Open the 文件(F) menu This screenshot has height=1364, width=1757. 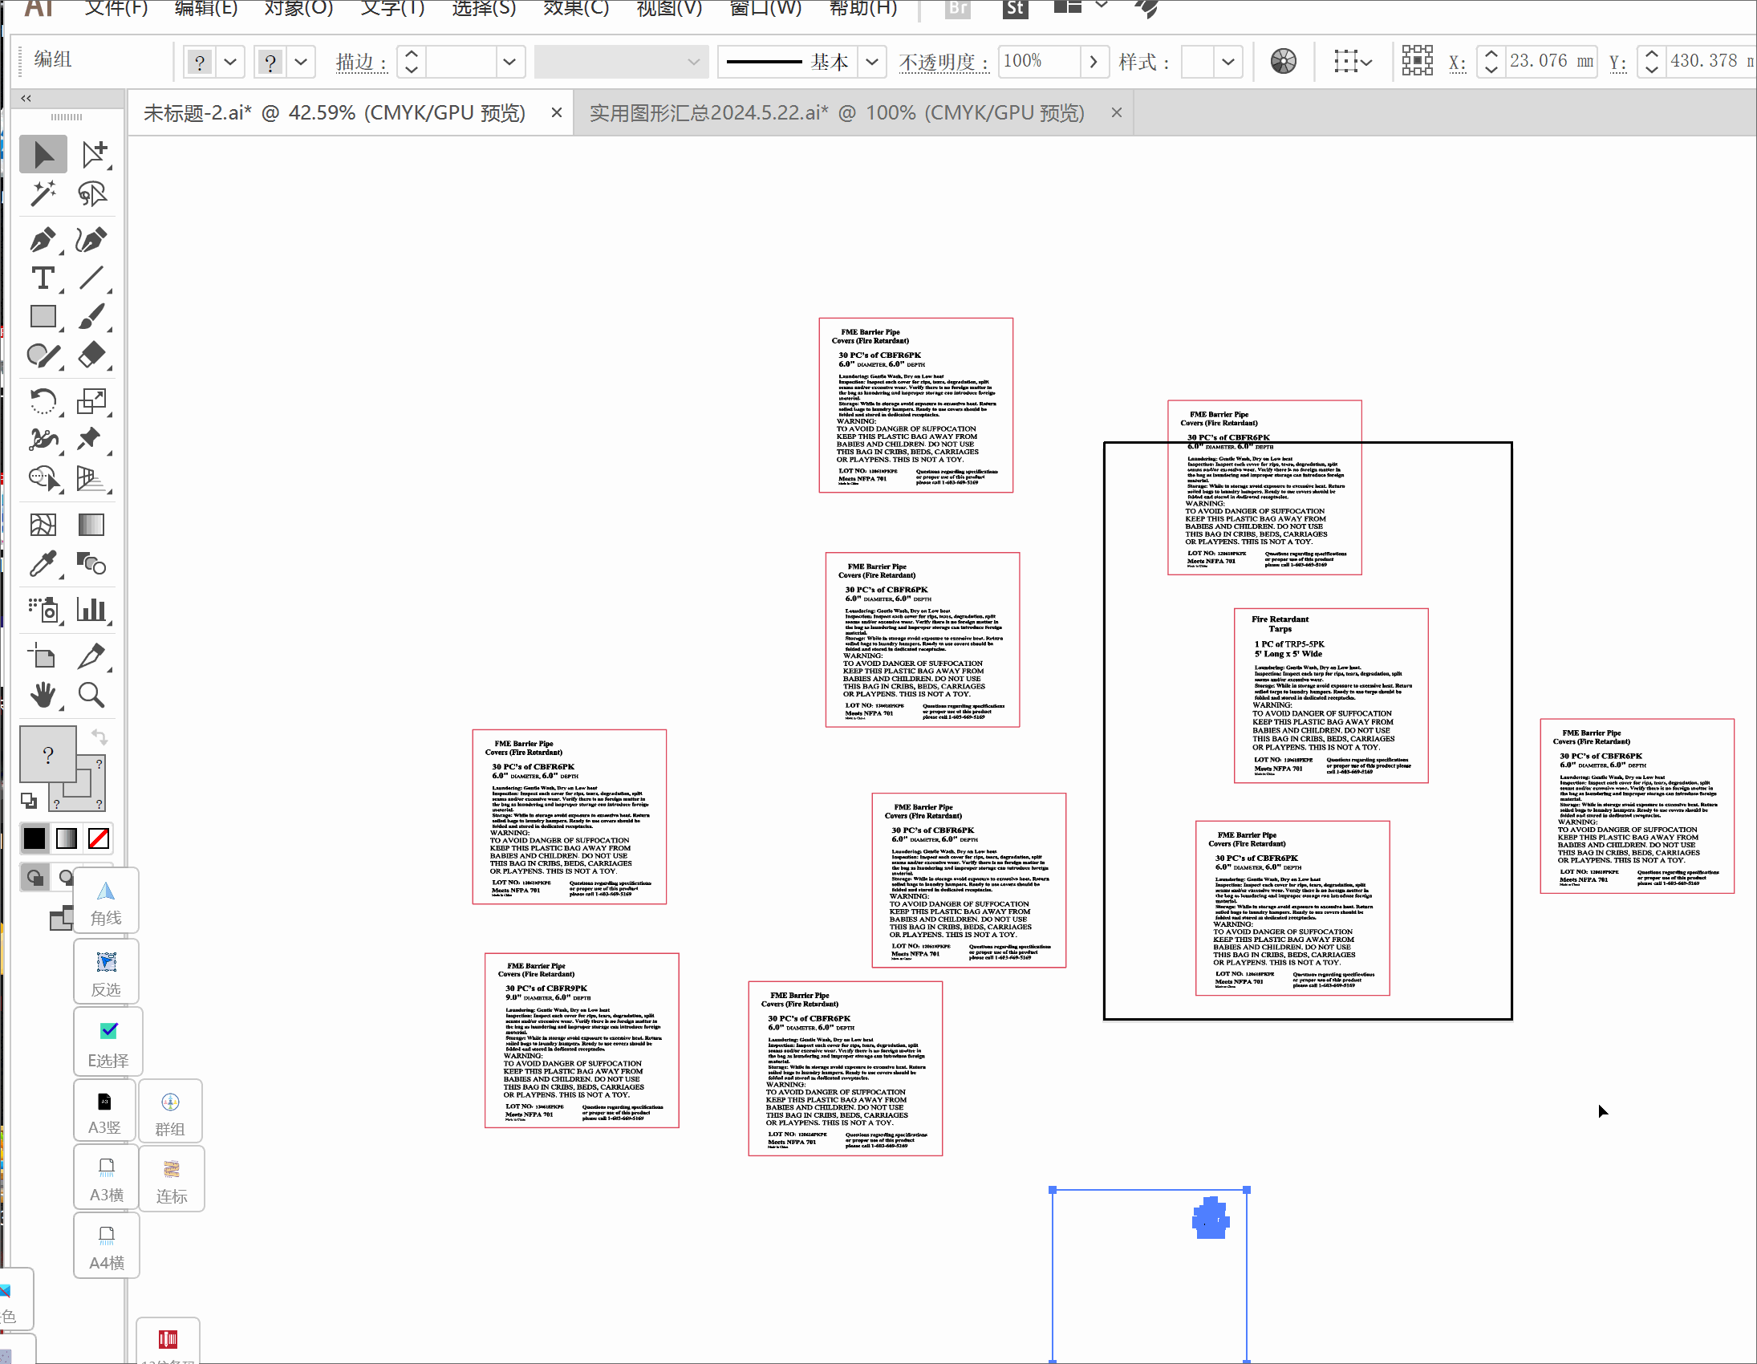pyautogui.click(x=116, y=8)
